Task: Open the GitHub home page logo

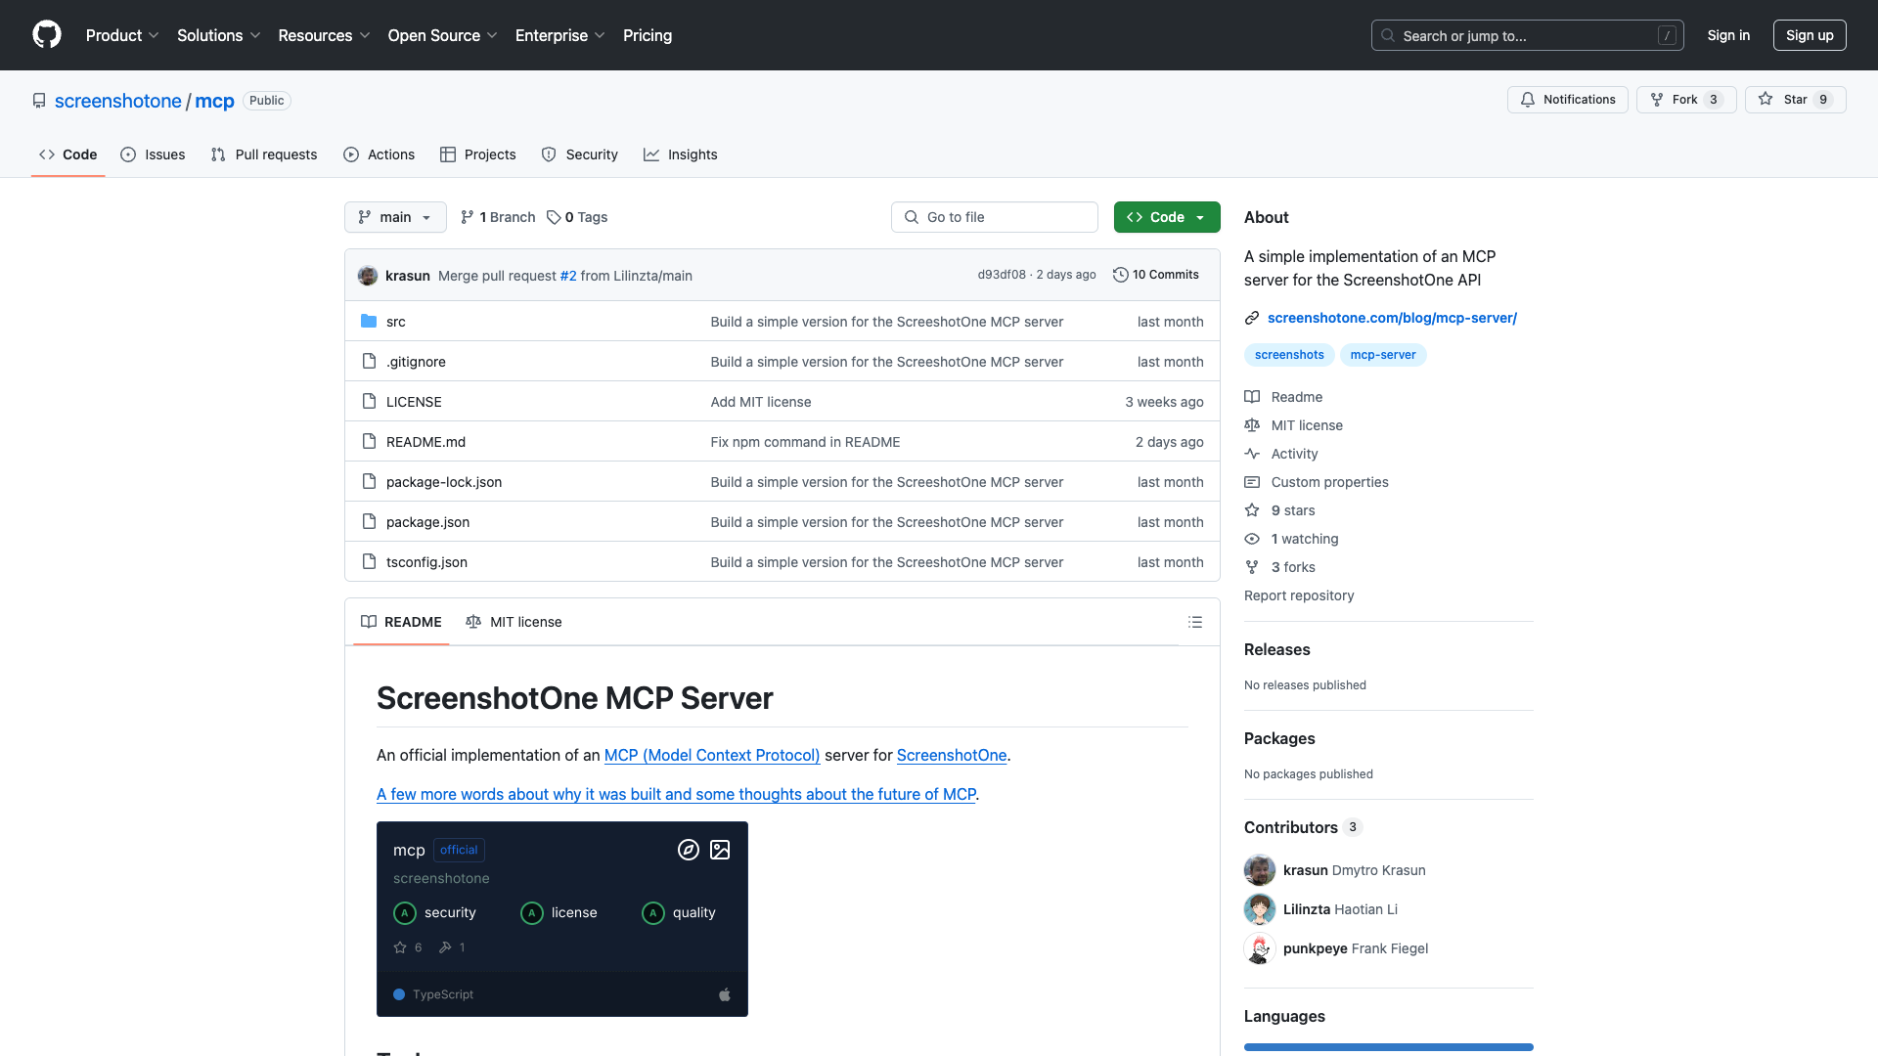Action: (47, 35)
